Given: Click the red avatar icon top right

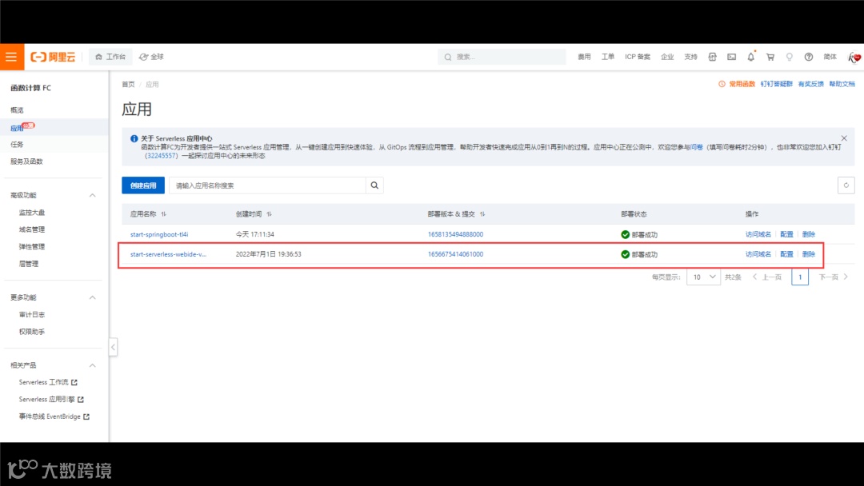Looking at the screenshot, I should (854, 57).
